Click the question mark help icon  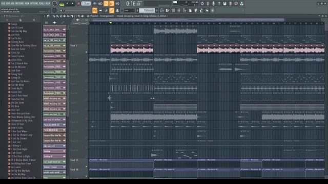pos(219,4)
